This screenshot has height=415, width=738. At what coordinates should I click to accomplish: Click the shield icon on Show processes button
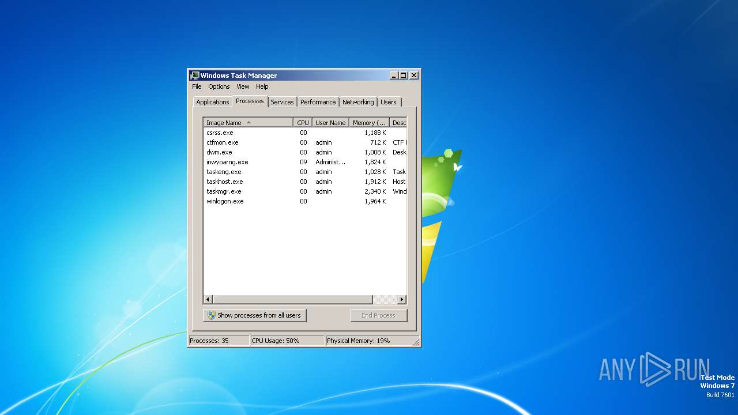tap(212, 315)
